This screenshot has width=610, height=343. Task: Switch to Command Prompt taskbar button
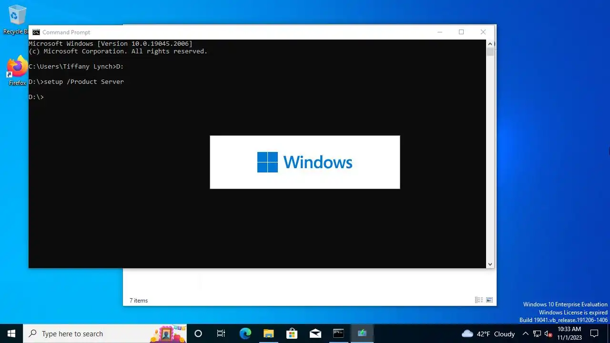[x=338, y=333]
